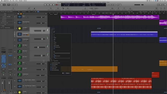Image resolution: width=167 pixels, height=94 pixels.
Task: Start playback with the Play button
Action: 54,5
